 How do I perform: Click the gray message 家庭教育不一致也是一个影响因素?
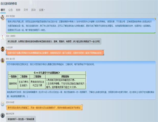point(20,119)
